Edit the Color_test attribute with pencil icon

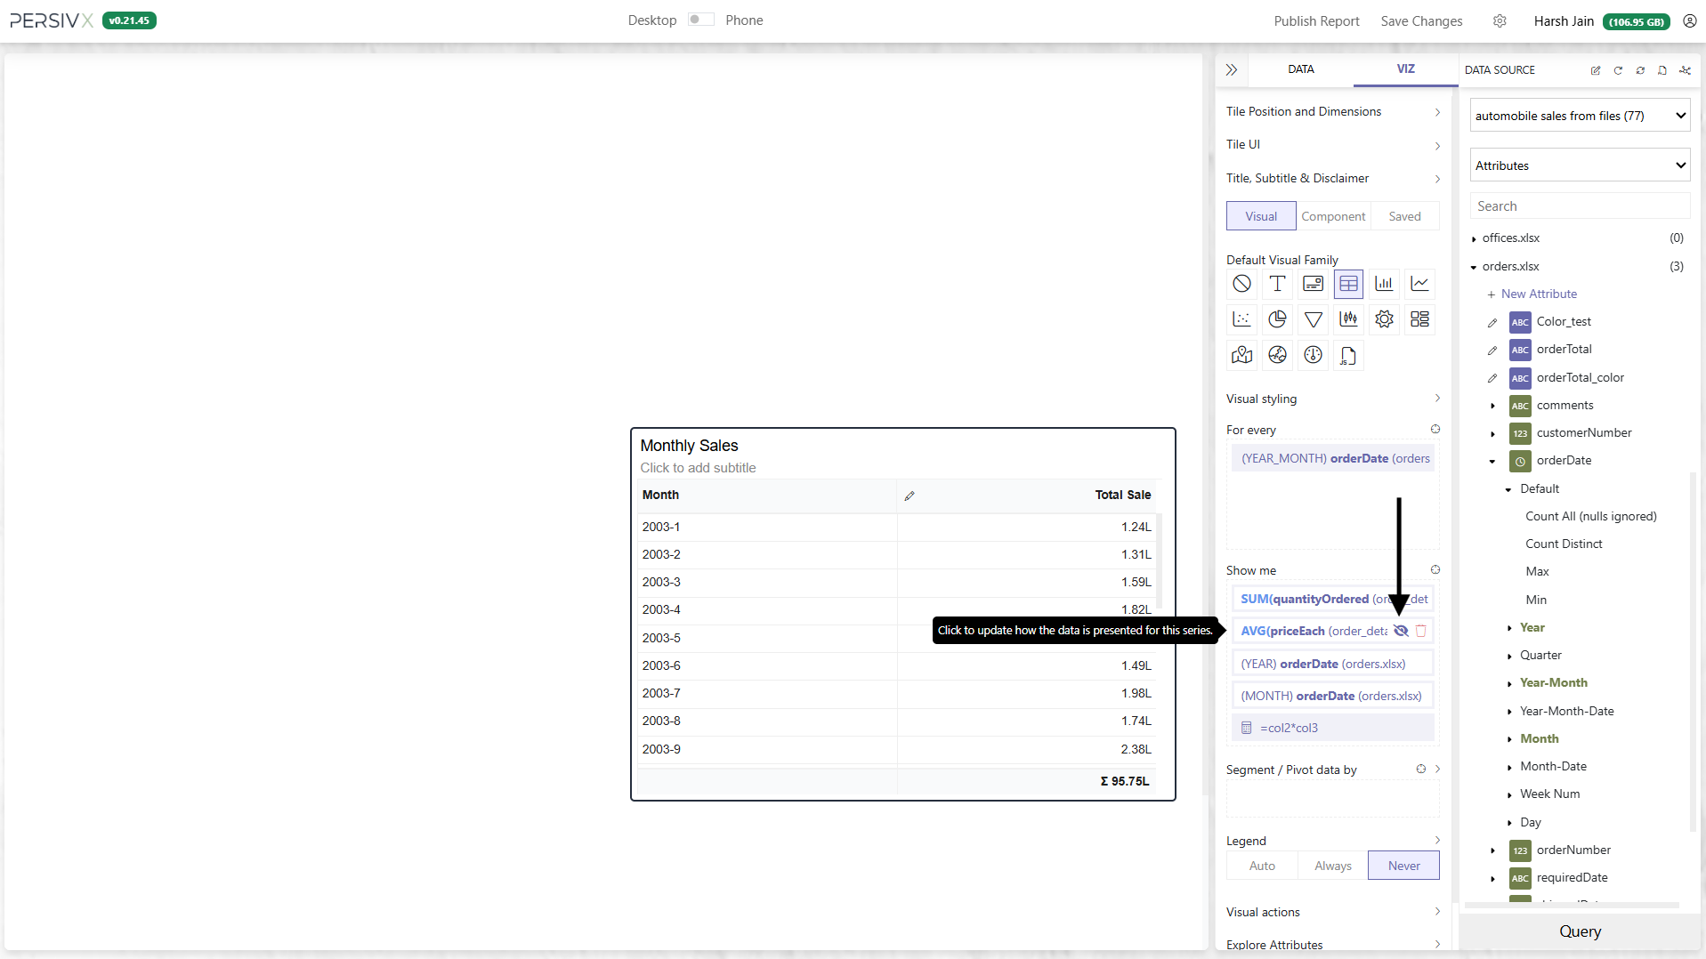pyautogui.click(x=1492, y=322)
